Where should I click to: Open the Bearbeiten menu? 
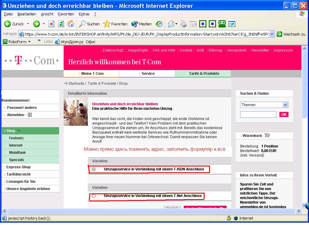[27, 14]
